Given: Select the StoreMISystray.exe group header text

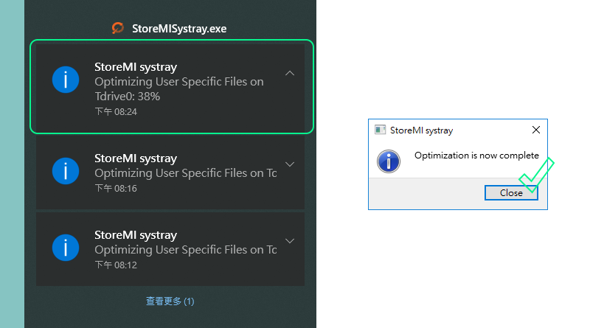Looking at the screenshot, I should 178,29.
